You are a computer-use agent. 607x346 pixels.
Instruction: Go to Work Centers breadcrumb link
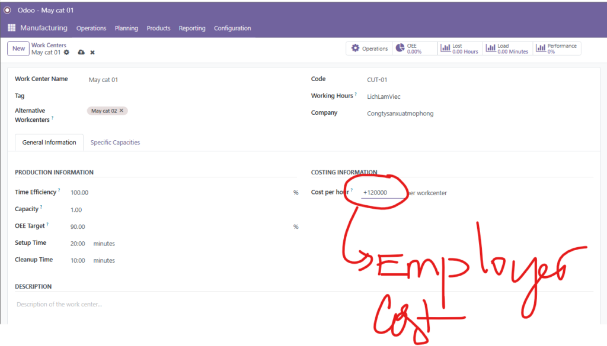pos(49,45)
